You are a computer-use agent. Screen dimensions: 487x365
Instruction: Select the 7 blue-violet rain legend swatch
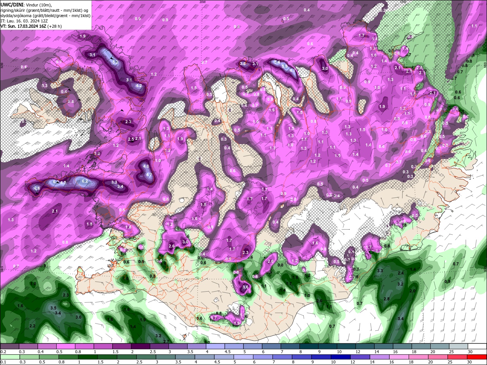(282, 357)
